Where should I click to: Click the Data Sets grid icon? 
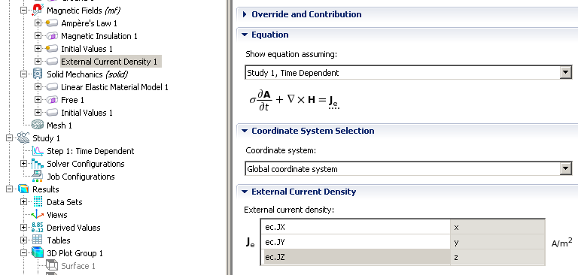(x=37, y=201)
